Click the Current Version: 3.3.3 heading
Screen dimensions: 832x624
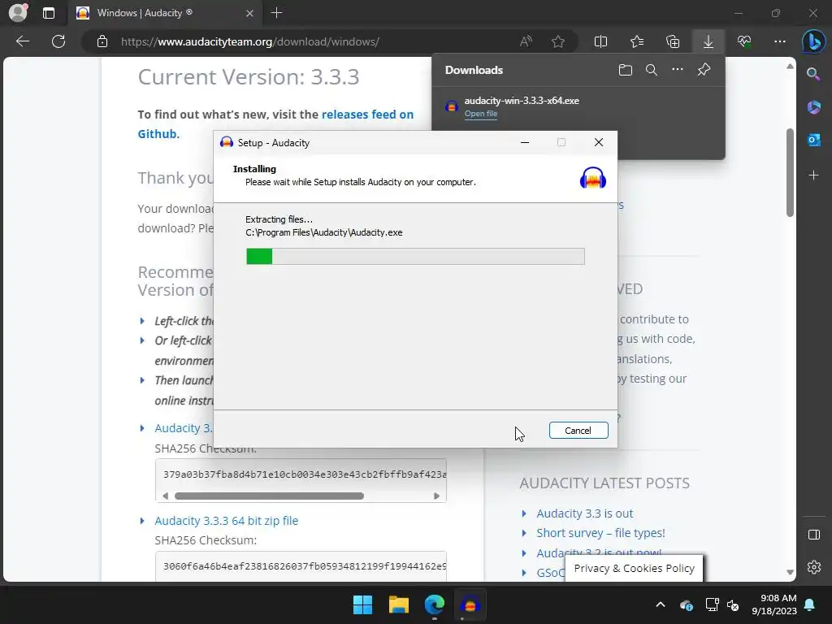click(249, 77)
